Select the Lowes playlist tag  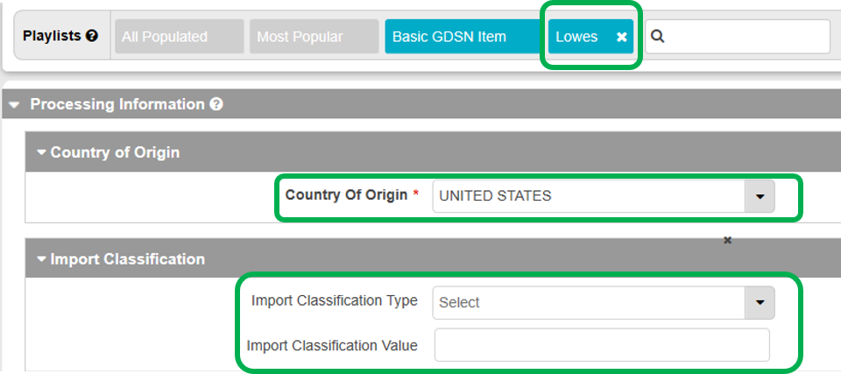pyautogui.click(x=577, y=37)
